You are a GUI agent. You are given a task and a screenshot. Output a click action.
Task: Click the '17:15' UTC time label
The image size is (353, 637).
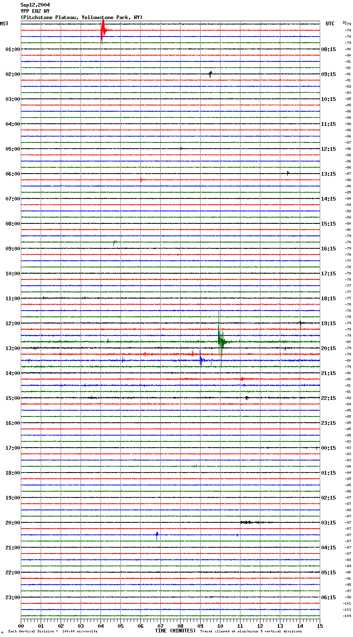tap(328, 274)
